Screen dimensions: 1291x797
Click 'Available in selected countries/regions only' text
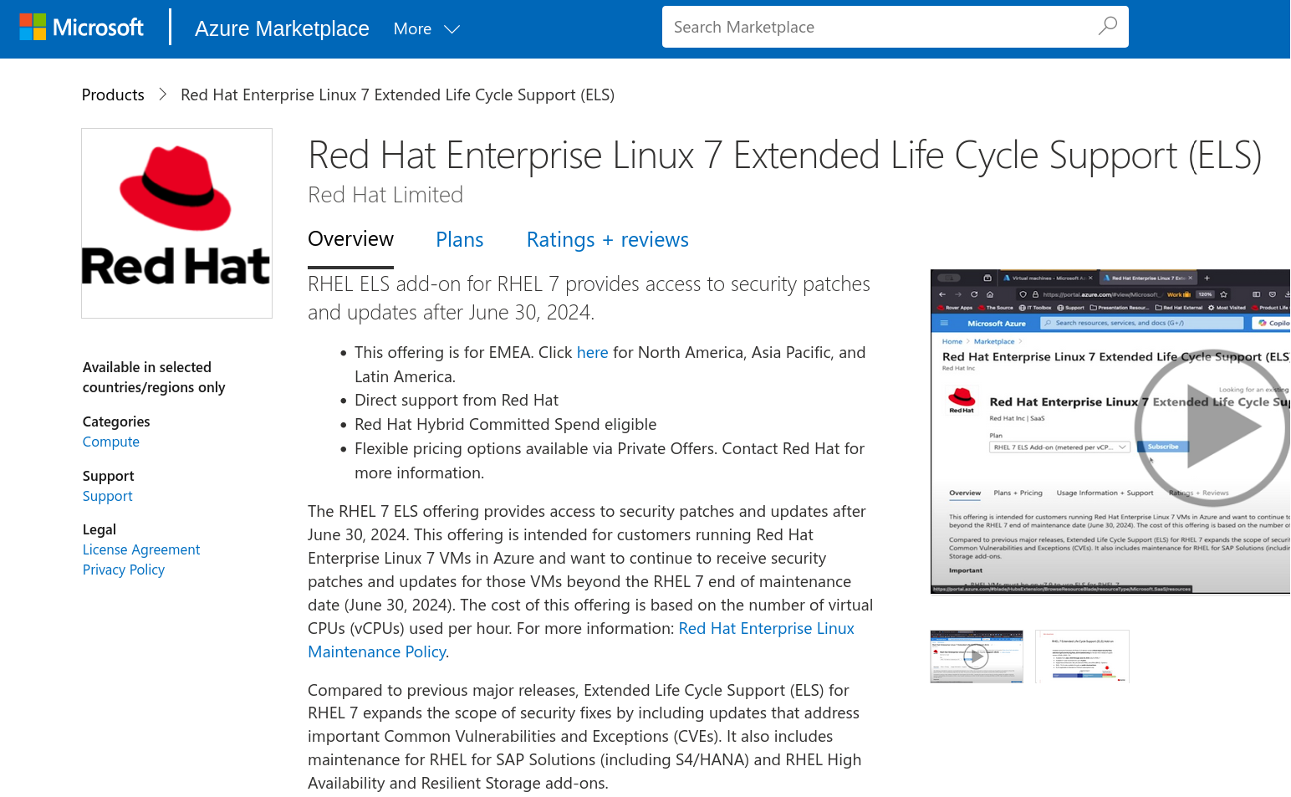click(x=155, y=377)
